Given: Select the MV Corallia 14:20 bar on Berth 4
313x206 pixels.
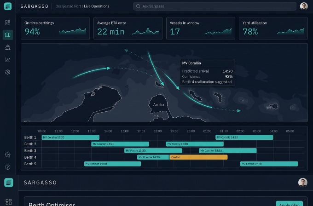Looking at the screenshot, I should click(x=153, y=157).
